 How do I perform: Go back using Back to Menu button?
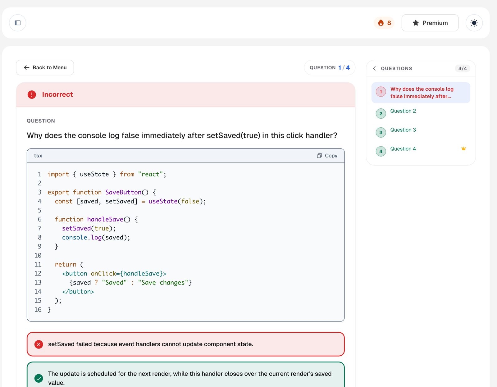tap(45, 67)
